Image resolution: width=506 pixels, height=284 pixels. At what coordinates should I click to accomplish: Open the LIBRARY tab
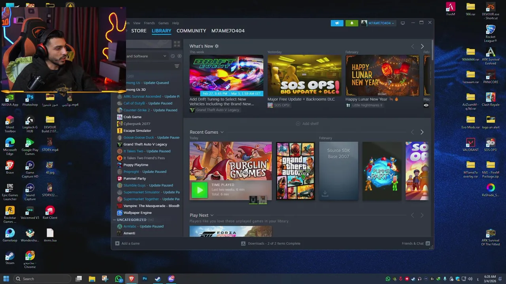161,31
